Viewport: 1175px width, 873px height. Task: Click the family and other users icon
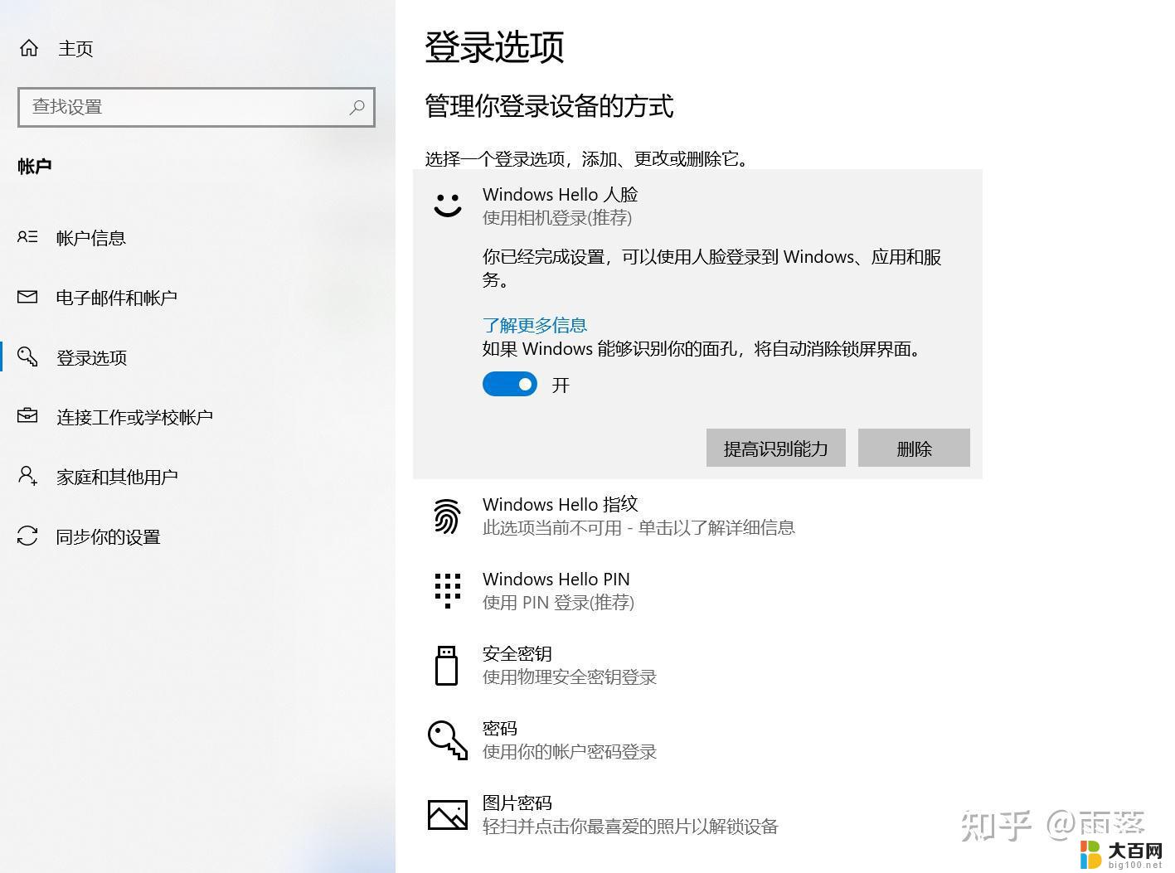[27, 476]
